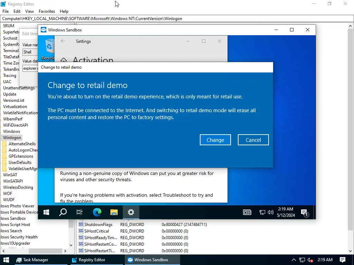This screenshot has width=354, height=265.
Task: Open Registry Editor View menu
Action: (x=29, y=11)
